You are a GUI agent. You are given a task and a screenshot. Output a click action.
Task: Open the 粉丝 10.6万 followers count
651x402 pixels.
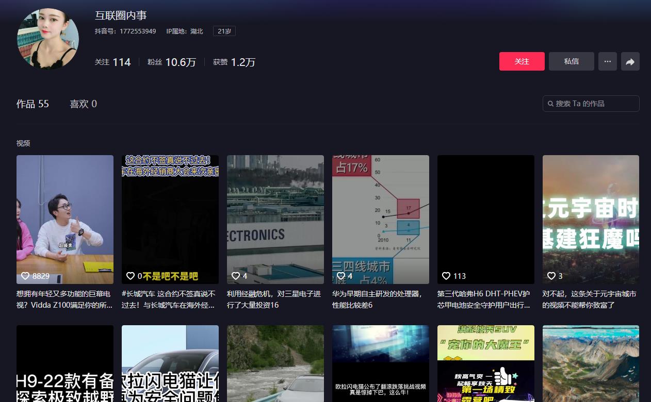pos(172,62)
